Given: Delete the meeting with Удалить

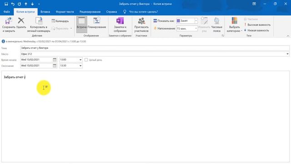Looking at the screenshot, I should pyautogui.click(x=21, y=23).
